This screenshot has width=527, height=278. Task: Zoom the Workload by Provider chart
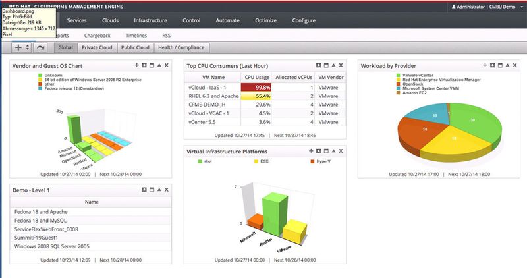(485, 65)
